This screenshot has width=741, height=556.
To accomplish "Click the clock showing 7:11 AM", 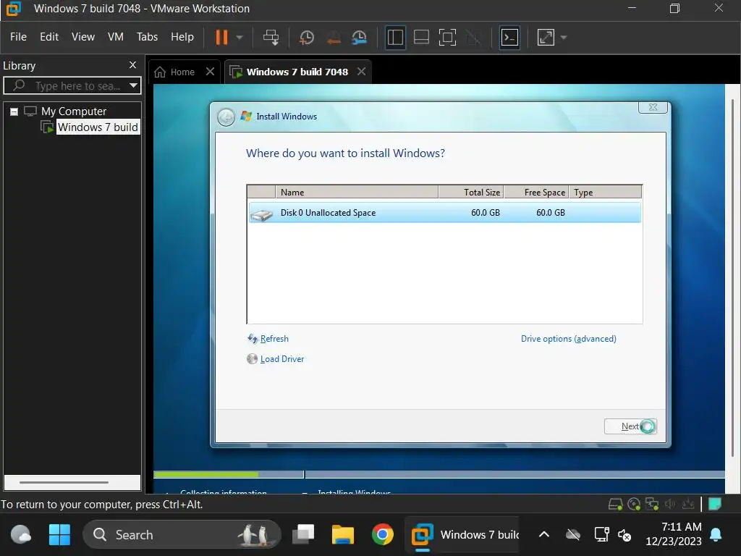I will (x=674, y=534).
